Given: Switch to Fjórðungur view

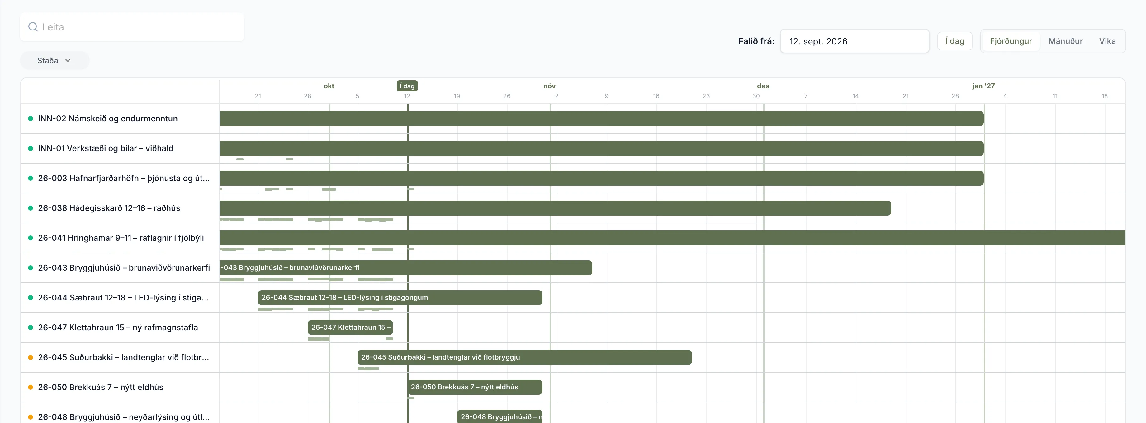Looking at the screenshot, I should tap(1011, 41).
